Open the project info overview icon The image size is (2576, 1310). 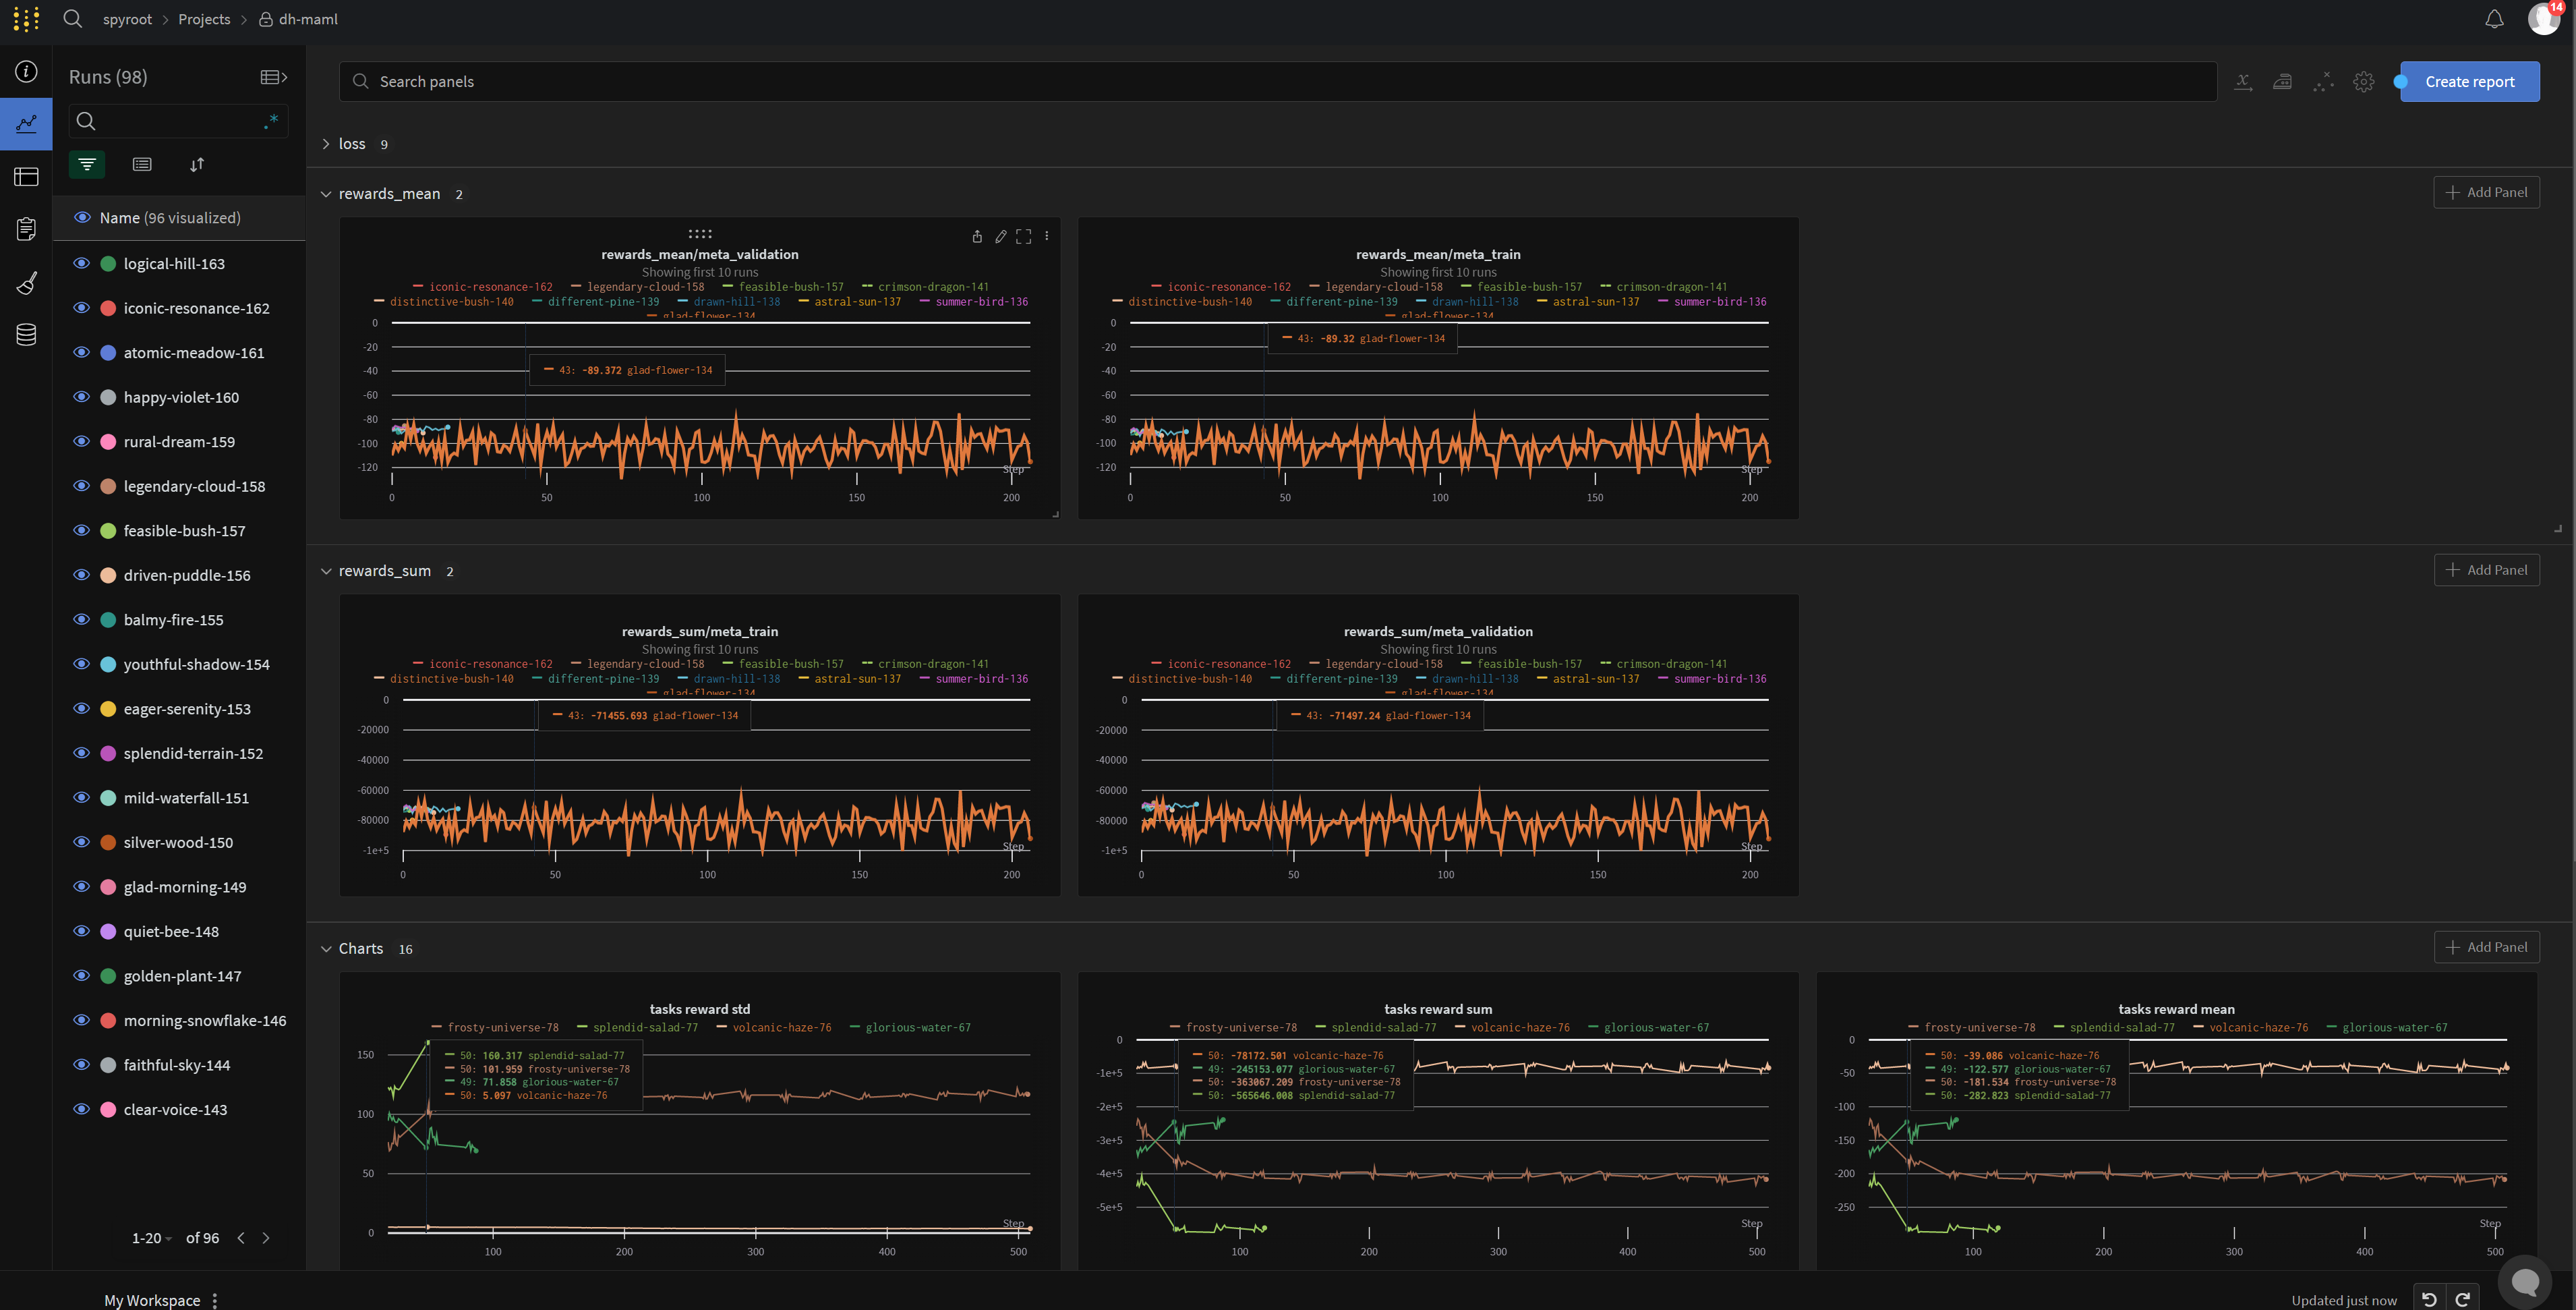tap(26, 72)
